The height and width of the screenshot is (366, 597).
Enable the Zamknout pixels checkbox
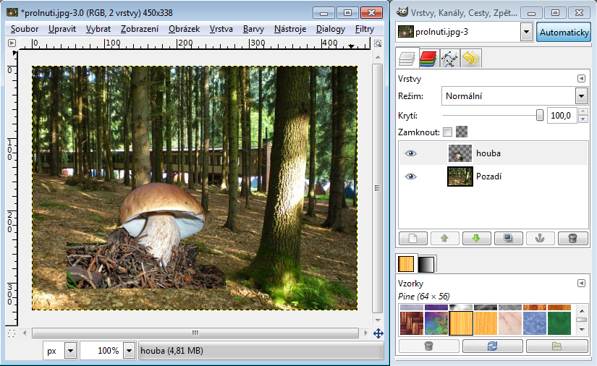click(447, 132)
